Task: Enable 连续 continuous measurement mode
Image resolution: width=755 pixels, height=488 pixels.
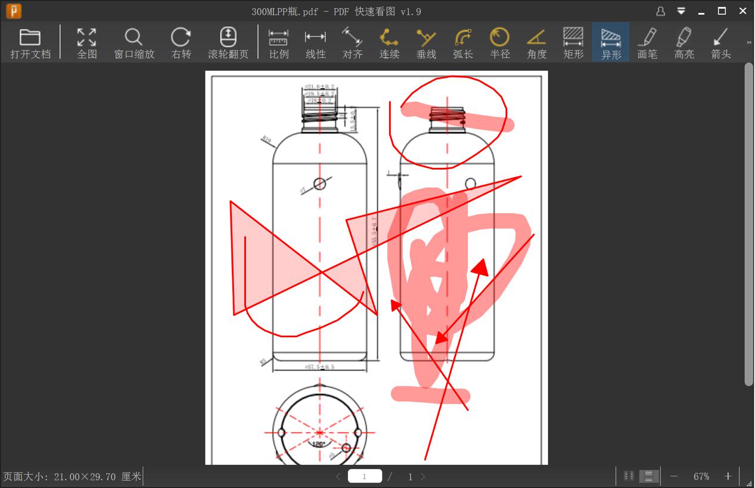Action: (x=389, y=42)
